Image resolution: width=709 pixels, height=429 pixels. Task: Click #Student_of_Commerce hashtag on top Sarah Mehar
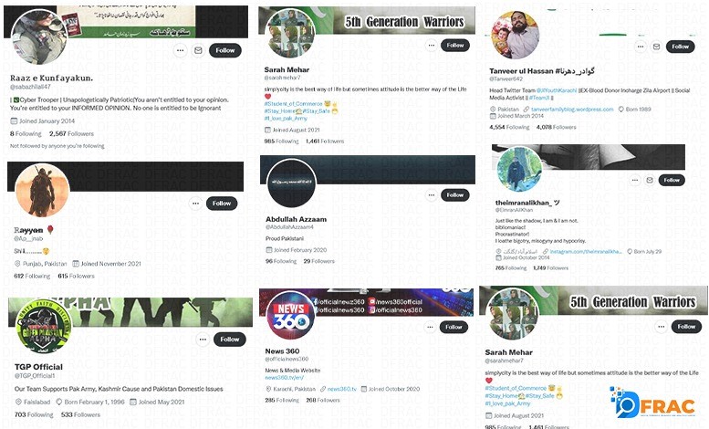(x=293, y=104)
